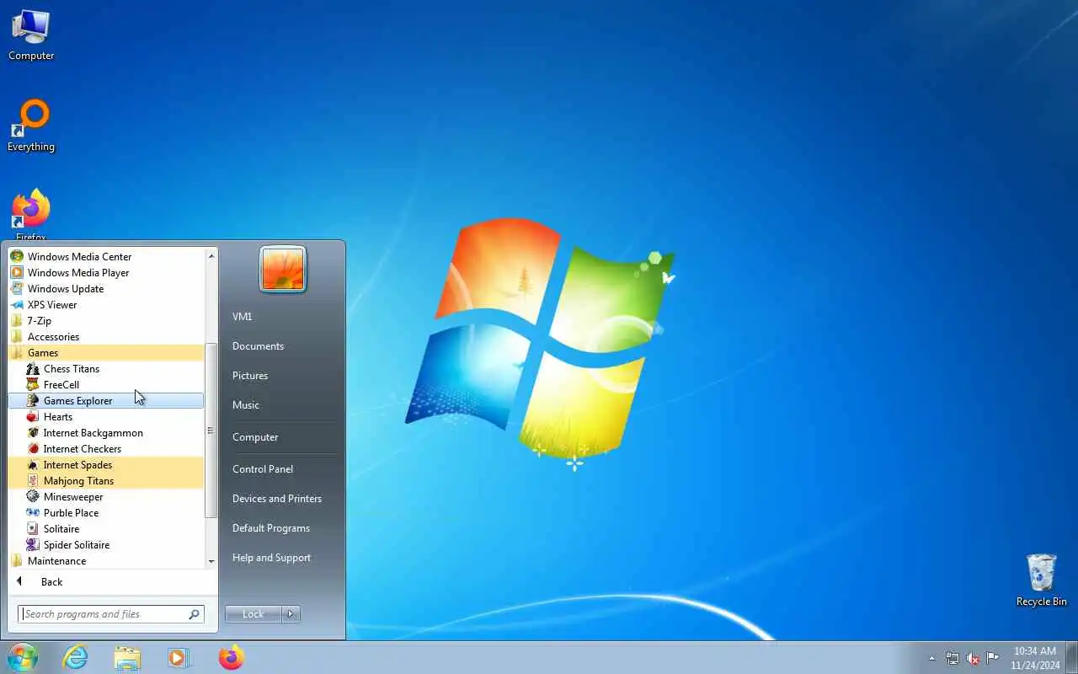Expand the Accessories folder
The image size is (1078, 674).
[x=105, y=336]
